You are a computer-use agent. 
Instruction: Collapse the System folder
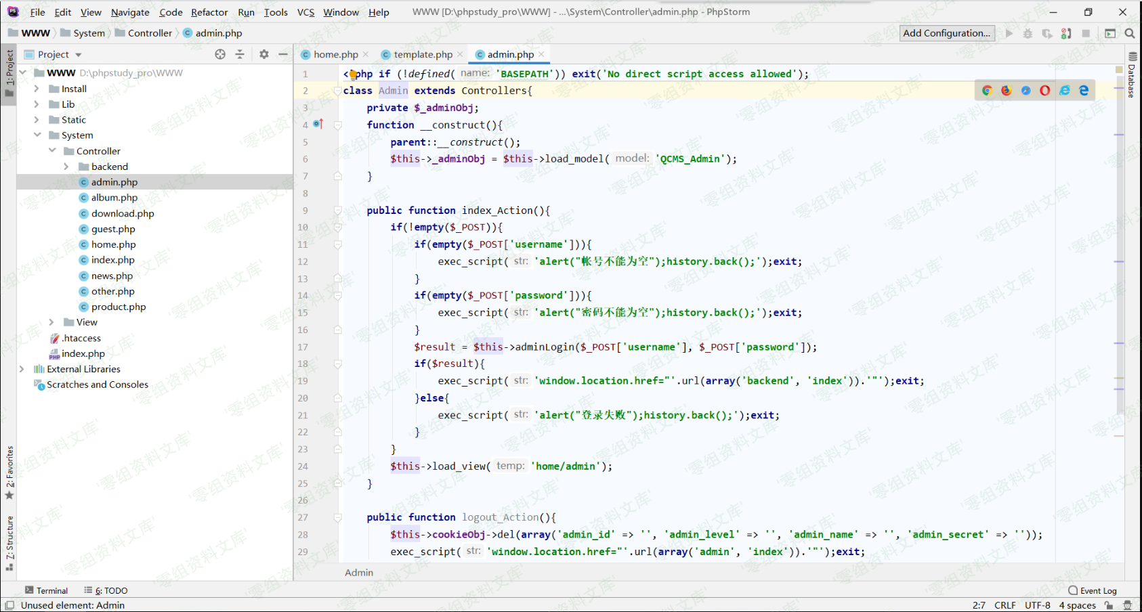37,135
